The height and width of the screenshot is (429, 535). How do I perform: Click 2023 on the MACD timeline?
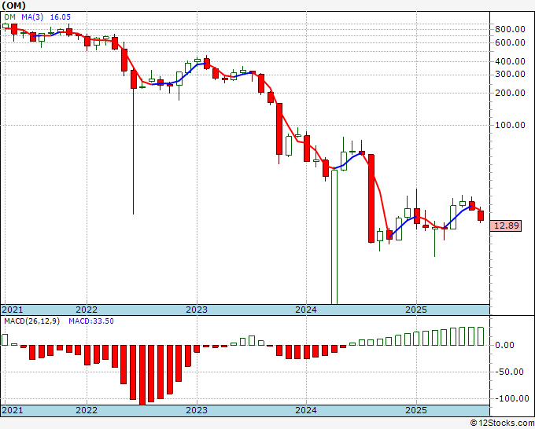point(197,410)
